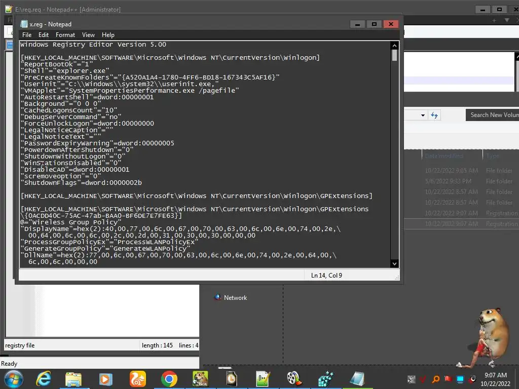The image size is (519, 389).
Task: Click the taskbar clock showing 9:07 AM
Action: pyautogui.click(x=496, y=379)
